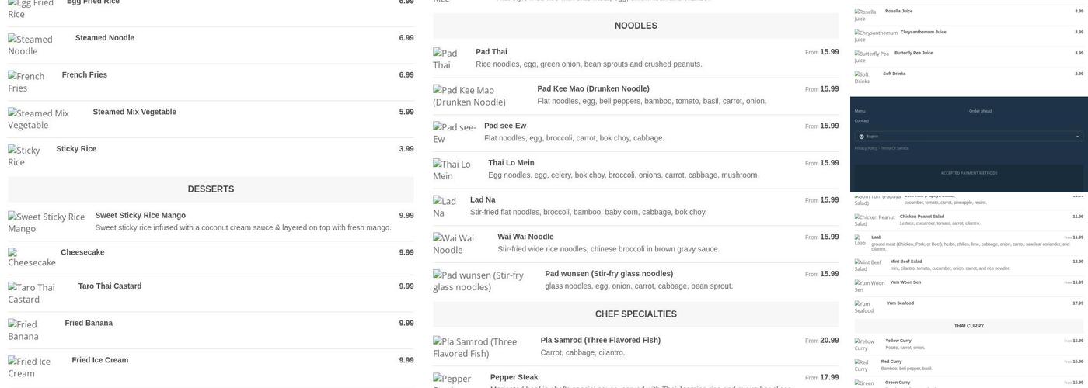Click the Sweet Sticky Rice Mango image
Screen dimensions: 1088x388
click(x=47, y=222)
